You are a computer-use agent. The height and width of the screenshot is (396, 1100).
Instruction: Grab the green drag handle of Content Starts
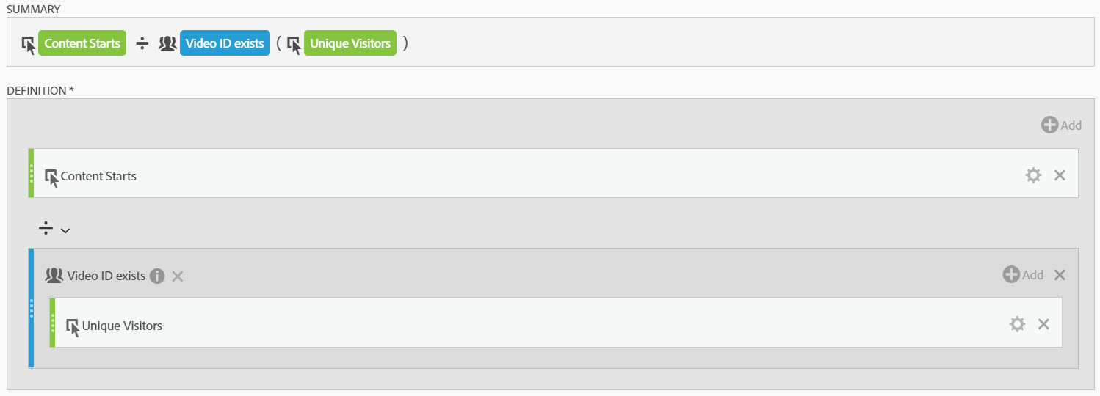[31, 174]
